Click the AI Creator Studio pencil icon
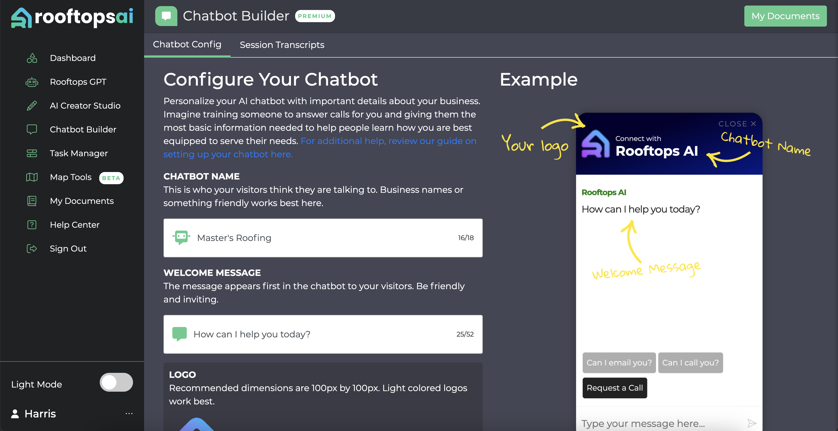Image resolution: width=838 pixels, height=431 pixels. (32, 106)
